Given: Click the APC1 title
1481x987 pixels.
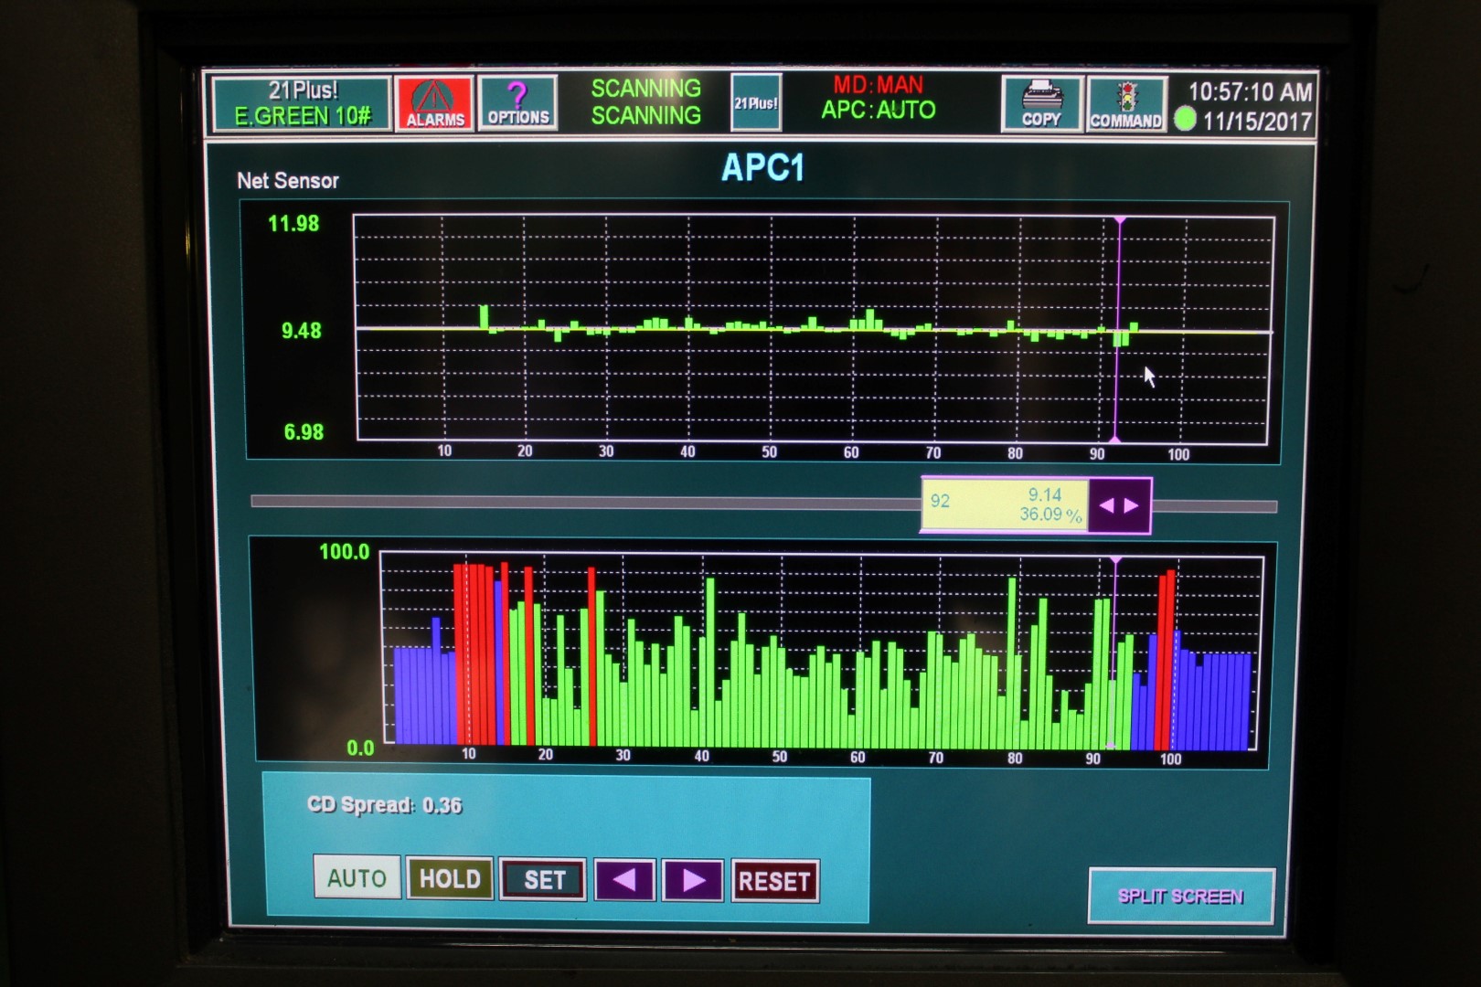Looking at the screenshot, I should [762, 167].
